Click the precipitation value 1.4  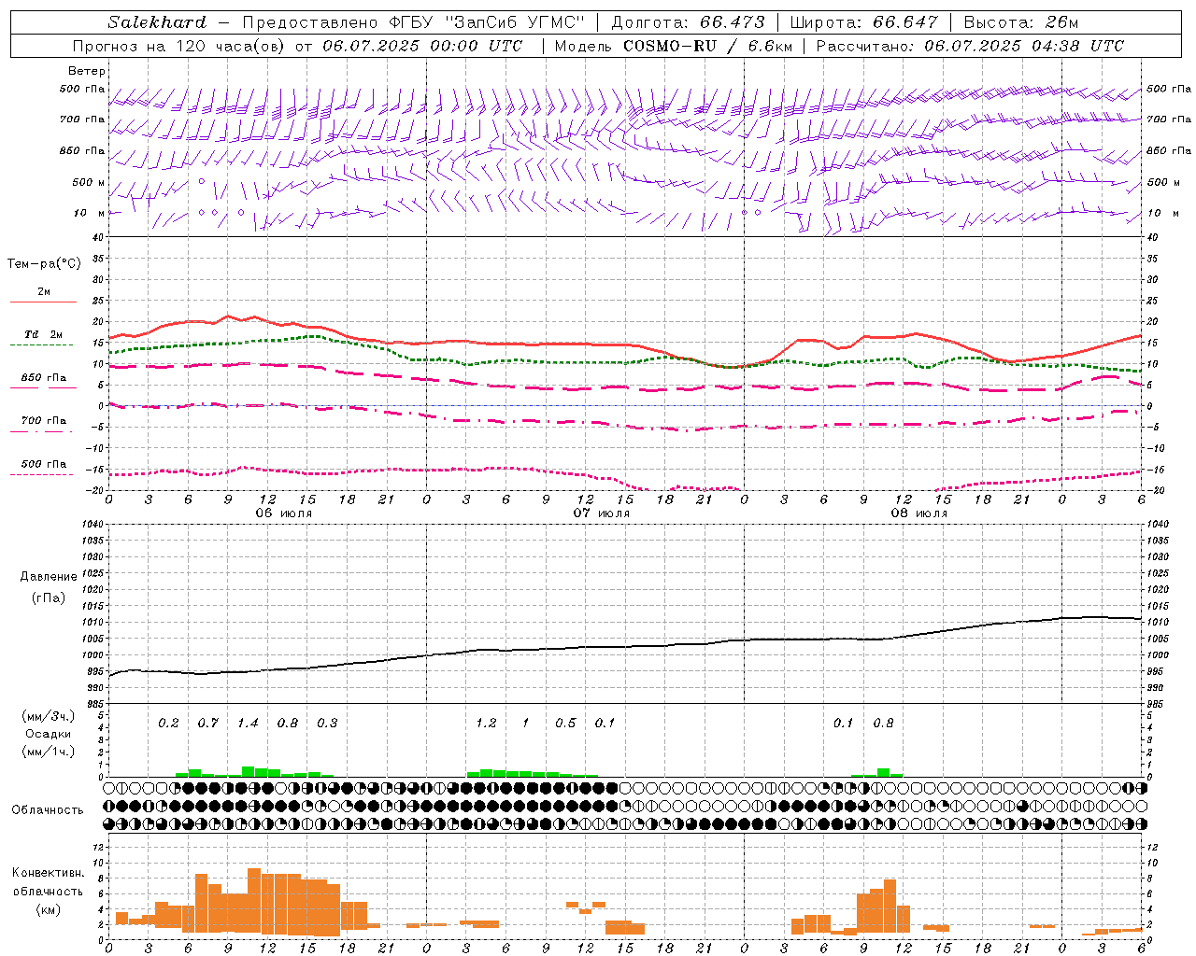pos(248,724)
